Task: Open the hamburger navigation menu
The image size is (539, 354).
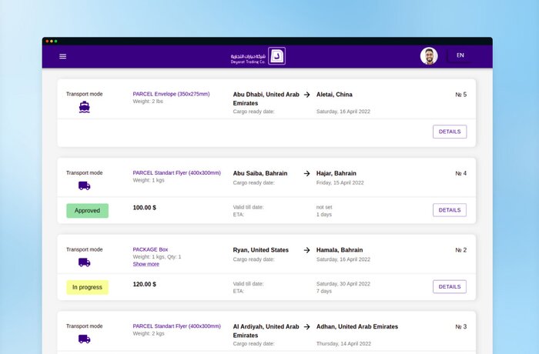Action: click(63, 56)
